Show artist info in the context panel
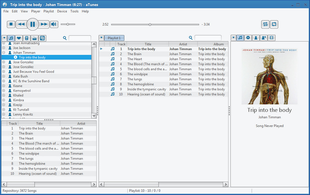 (x=256, y=37)
